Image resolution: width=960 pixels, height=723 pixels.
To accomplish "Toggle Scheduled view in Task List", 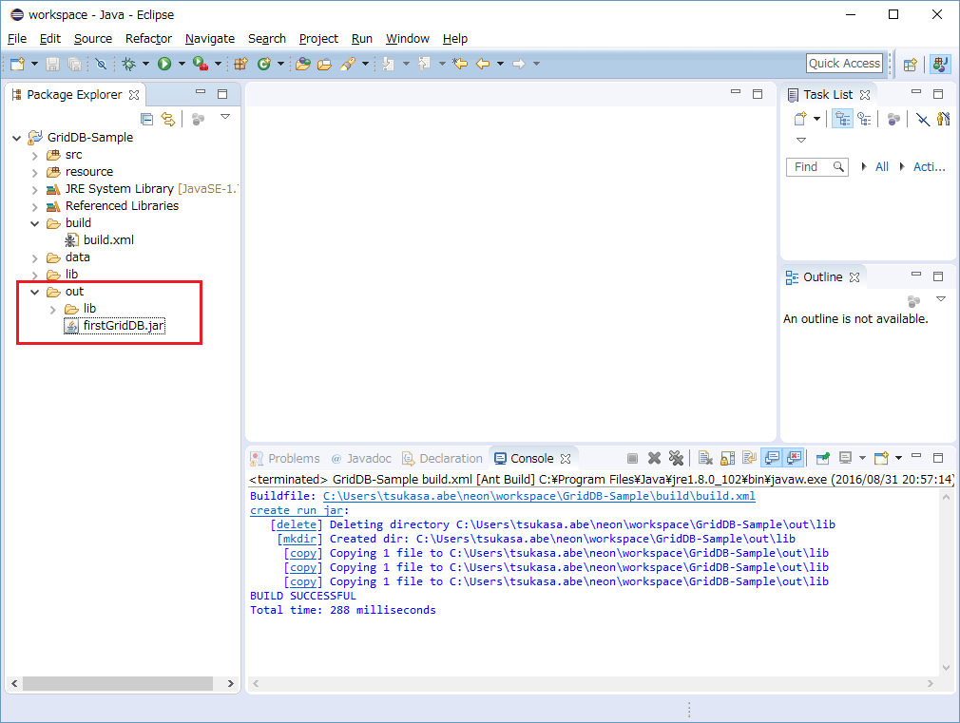I will coord(865,119).
